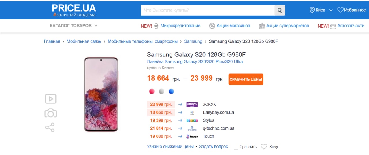This screenshot has height=155, width=369.
Task: Click the share icon beside phone image
Action: [x=50, y=127]
